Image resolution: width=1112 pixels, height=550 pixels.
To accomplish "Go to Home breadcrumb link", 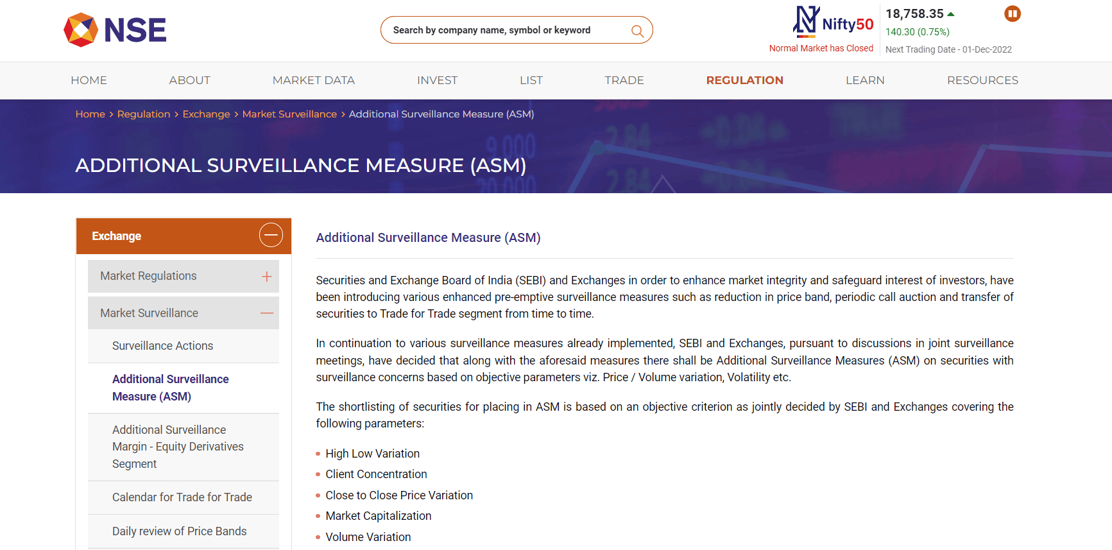I will click(90, 114).
